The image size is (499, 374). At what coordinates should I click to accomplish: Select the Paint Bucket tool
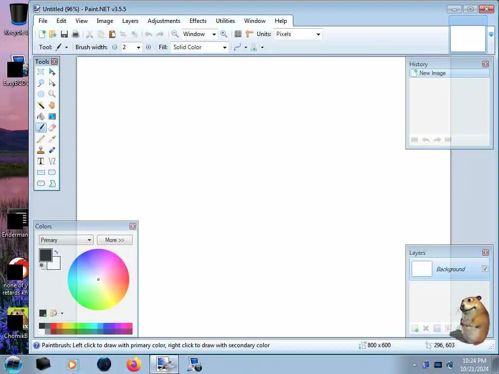pos(41,116)
